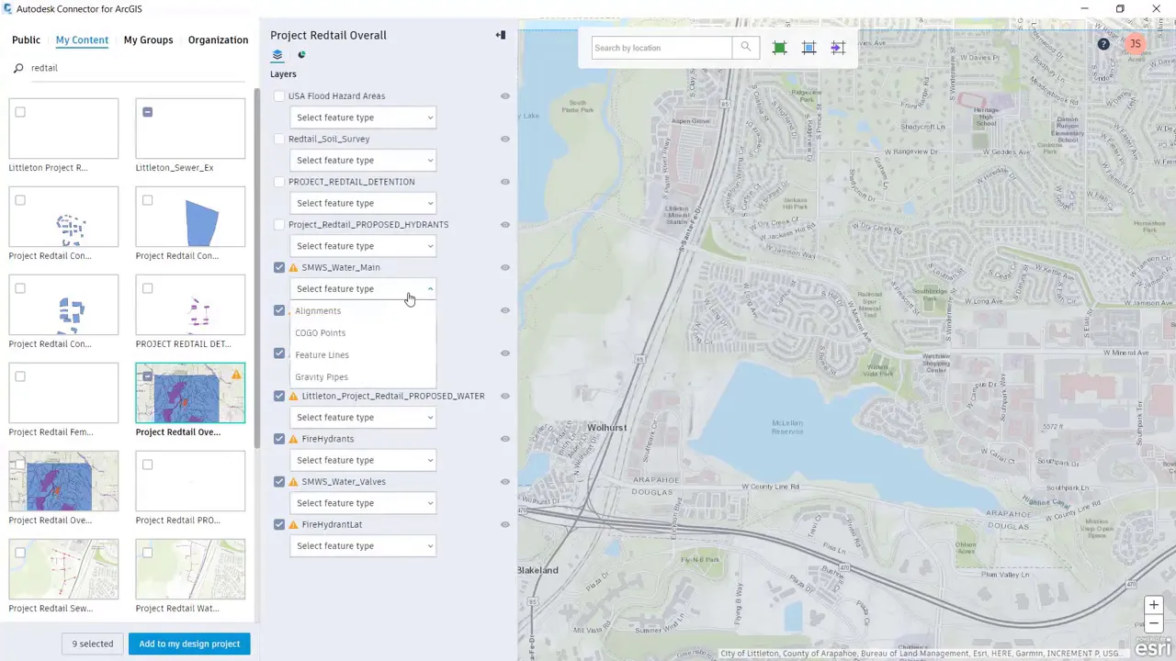Screen dimensions: 1176x661
Task: Choose Feature Lines from the feature type list
Action: (363, 355)
